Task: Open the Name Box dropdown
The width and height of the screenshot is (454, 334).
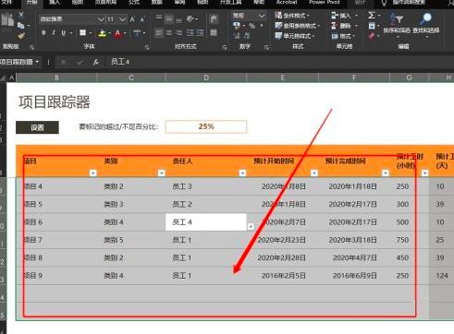Action: tap(37, 62)
